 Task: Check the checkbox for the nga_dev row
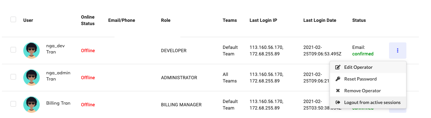coord(13,50)
